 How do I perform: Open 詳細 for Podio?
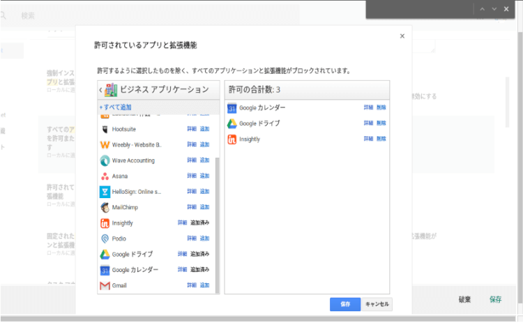coord(192,239)
